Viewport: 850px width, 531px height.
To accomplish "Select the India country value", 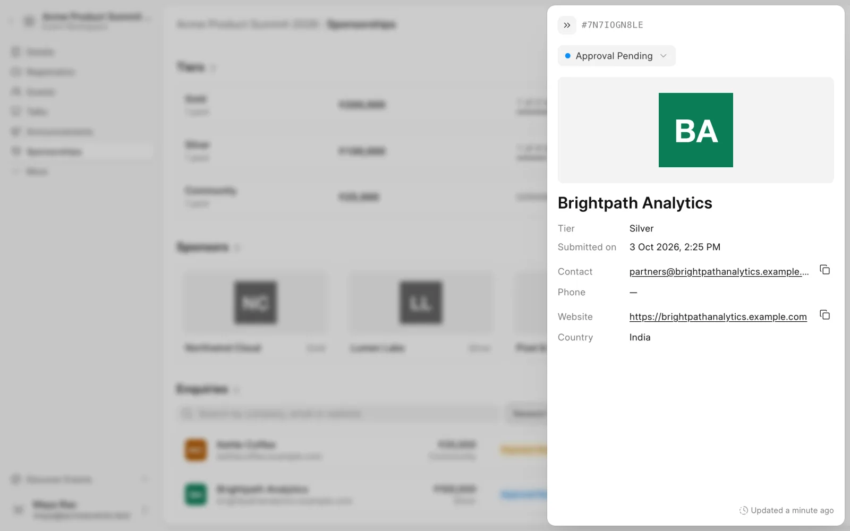I will tap(640, 337).
